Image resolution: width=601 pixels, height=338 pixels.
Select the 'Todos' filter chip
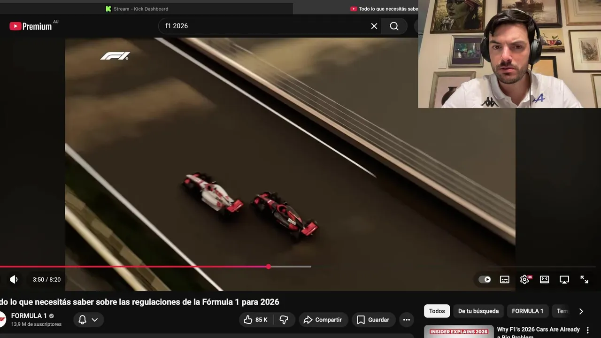(x=437, y=311)
